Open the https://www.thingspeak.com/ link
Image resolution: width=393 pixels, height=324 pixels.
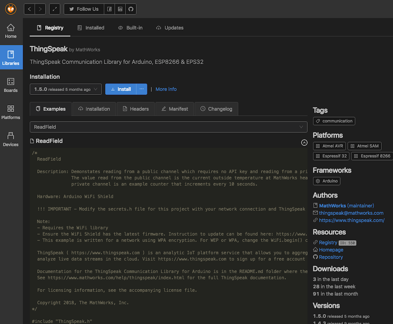pyautogui.click(x=352, y=220)
